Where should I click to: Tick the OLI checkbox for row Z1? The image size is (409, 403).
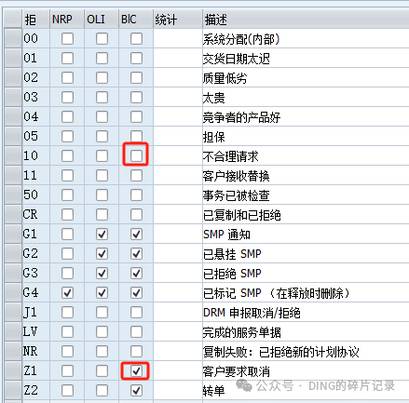(x=102, y=370)
